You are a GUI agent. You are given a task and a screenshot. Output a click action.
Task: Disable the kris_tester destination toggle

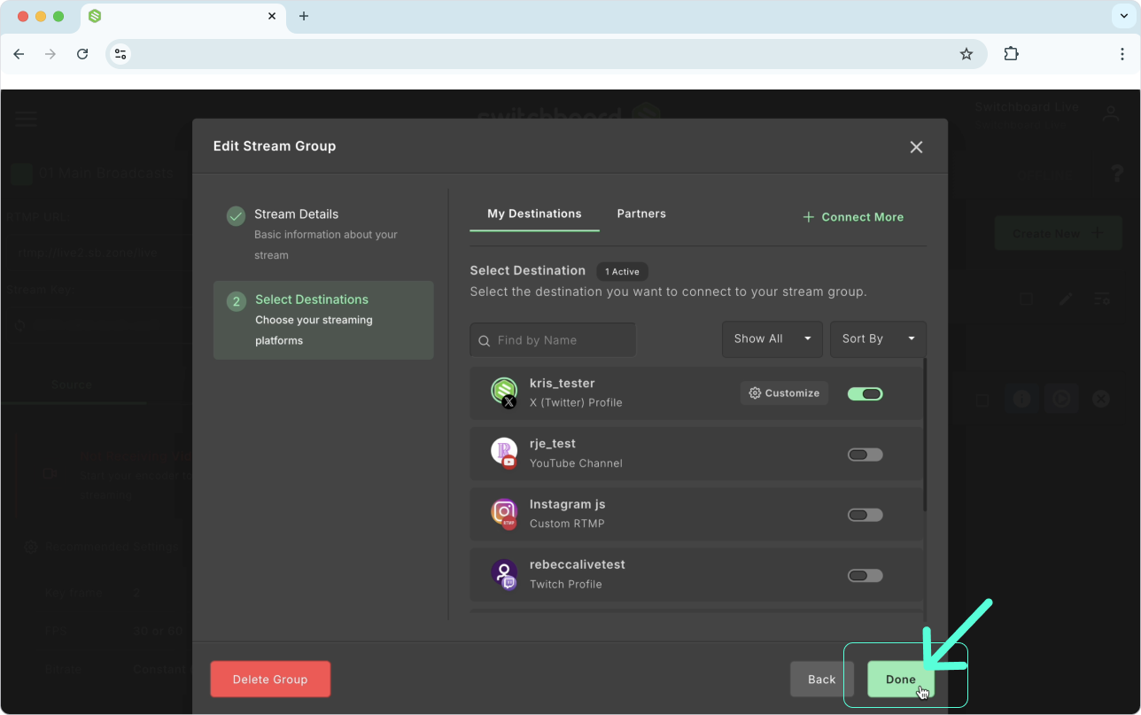865,394
